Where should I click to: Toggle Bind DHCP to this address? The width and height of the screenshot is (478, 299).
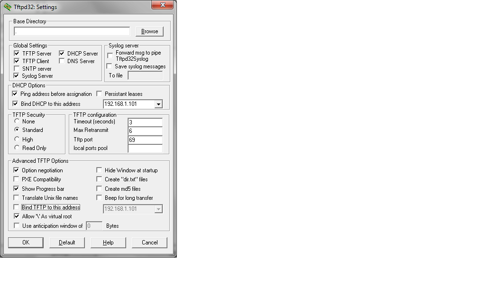(x=15, y=104)
